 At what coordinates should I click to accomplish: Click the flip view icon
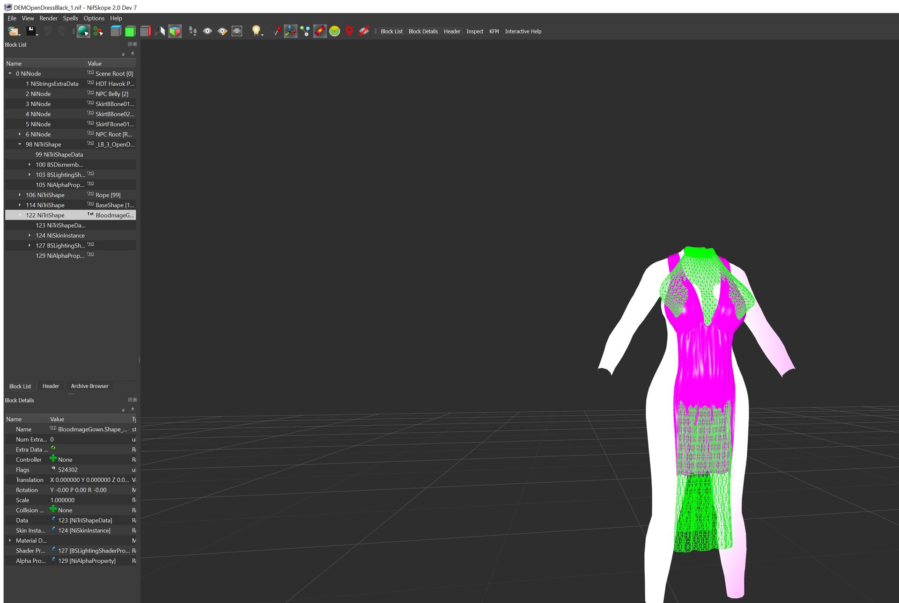[160, 31]
